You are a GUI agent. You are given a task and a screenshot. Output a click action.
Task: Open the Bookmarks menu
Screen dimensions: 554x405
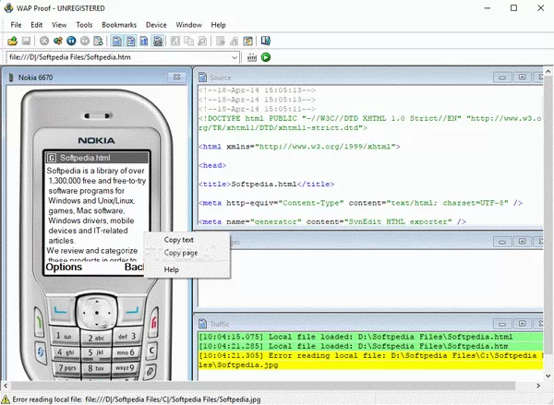119,25
